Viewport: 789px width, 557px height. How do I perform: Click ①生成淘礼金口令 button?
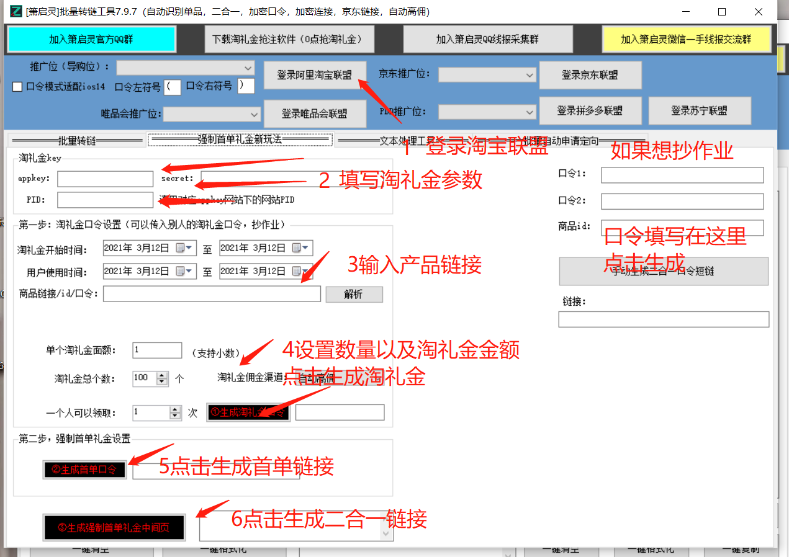click(248, 412)
